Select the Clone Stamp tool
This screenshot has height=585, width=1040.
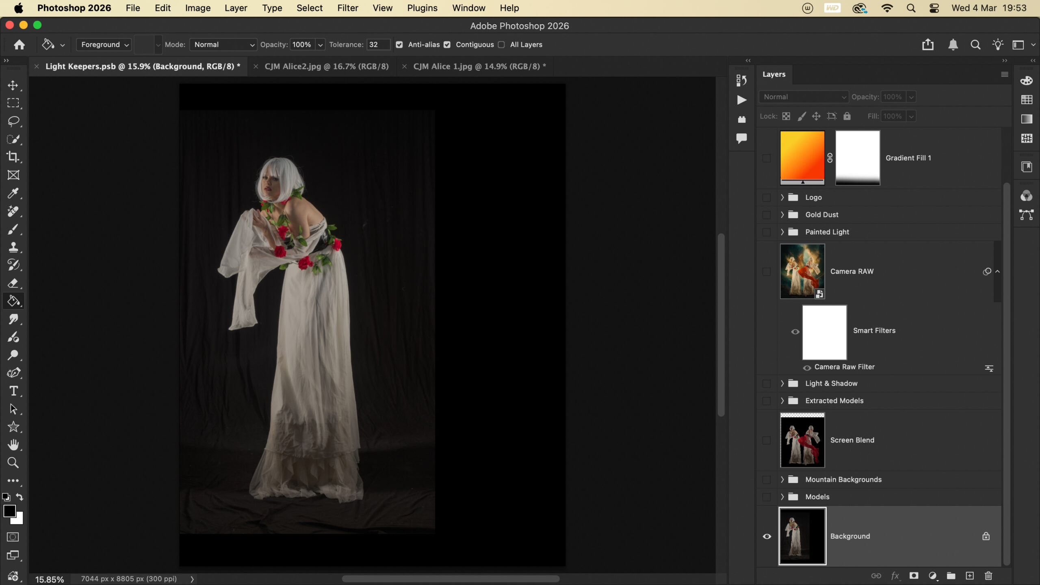pyautogui.click(x=13, y=247)
